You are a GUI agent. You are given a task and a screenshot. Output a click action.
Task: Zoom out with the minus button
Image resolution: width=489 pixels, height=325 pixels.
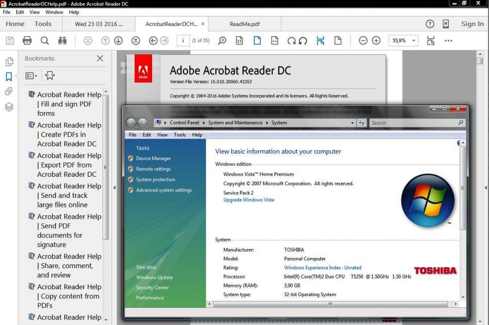[x=363, y=41]
